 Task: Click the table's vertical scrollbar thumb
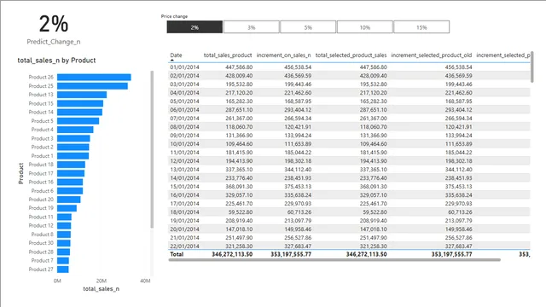click(x=531, y=67)
